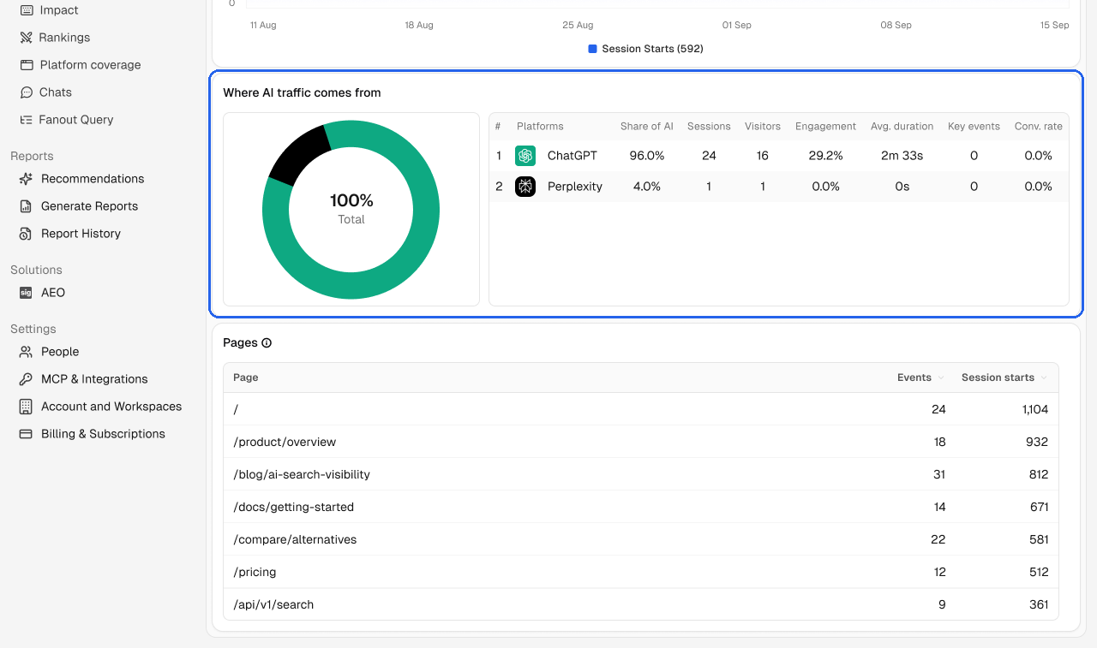Click the Share of AI column header
Viewport: 1097px width, 648px height.
click(647, 127)
